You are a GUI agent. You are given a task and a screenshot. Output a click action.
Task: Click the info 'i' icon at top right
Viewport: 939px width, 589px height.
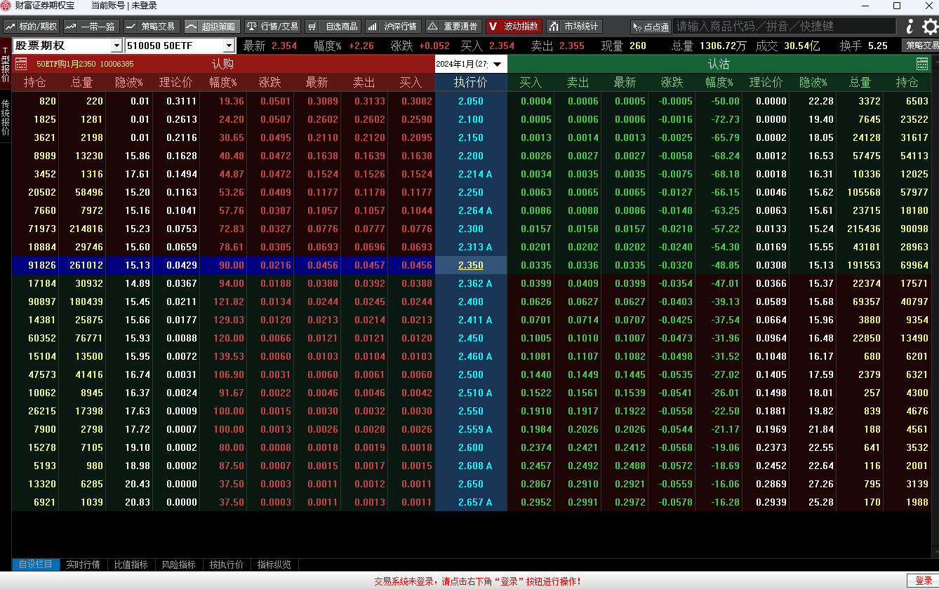pyautogui.click(x=910, y=27)
